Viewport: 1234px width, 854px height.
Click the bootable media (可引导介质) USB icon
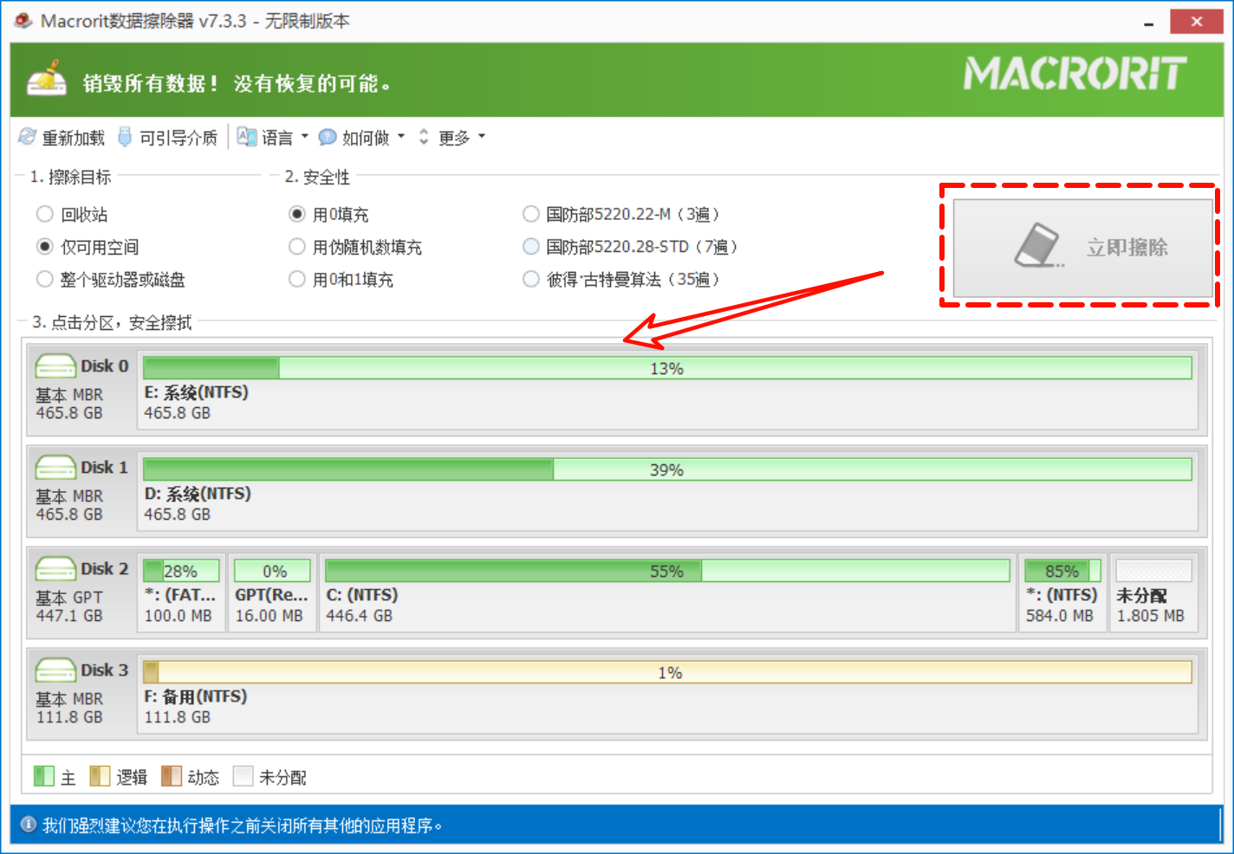[x=125, y=137]
